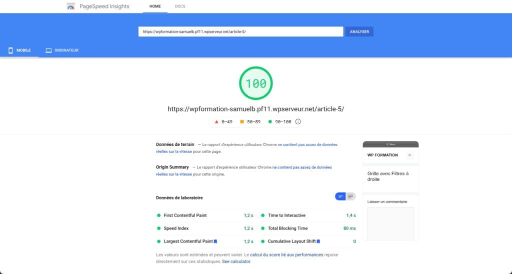
Task: Click the orange square 50–89 legend icon
Action: 242,121
